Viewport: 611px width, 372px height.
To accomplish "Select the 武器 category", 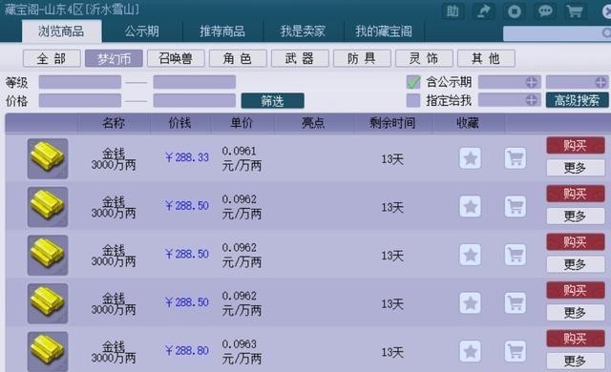I will (x=300, y=59).
